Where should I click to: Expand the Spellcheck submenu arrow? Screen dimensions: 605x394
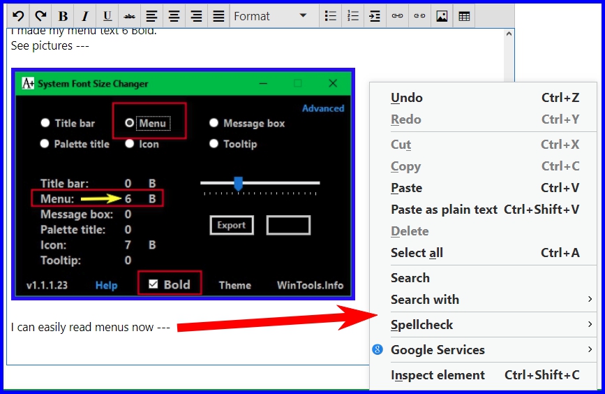click(x=590, y=324)
